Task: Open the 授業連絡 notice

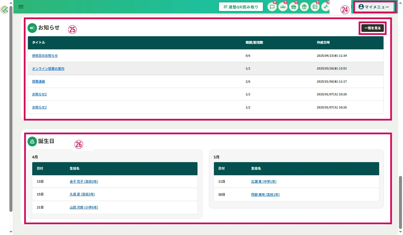Action: (x=38, y=82)
